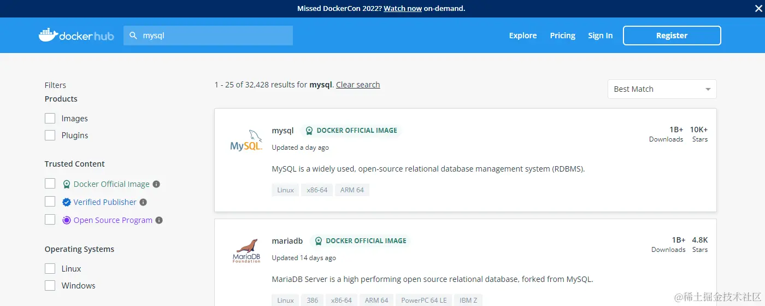Click info icon beside Docker Official Image
The height and width of the screenshot is (306, 765).
click(156, 184)
